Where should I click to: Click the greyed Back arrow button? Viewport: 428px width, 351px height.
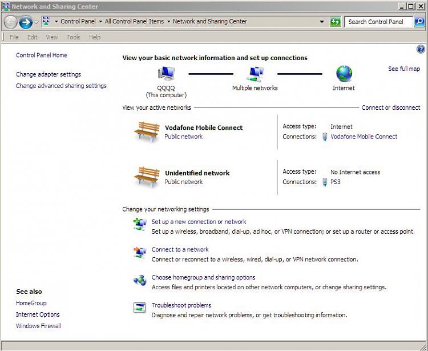point(11,22)
